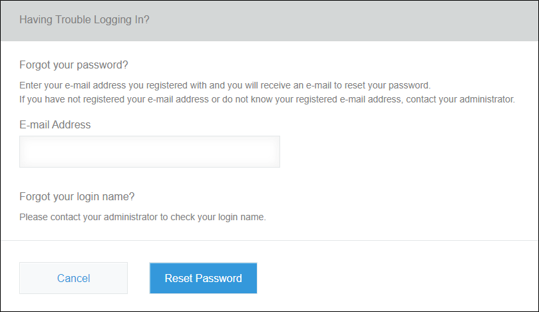The width and height of the screenshot is (539, 312).
Task: Place the cursor in the e-mail text box
Action: click(x=149, y=152)
